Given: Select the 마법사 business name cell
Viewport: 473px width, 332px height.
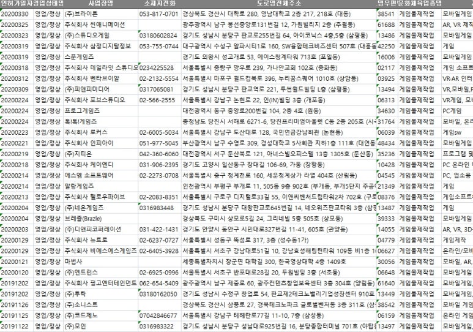Looking at the screenshot, I should click(x=101, y=262).
